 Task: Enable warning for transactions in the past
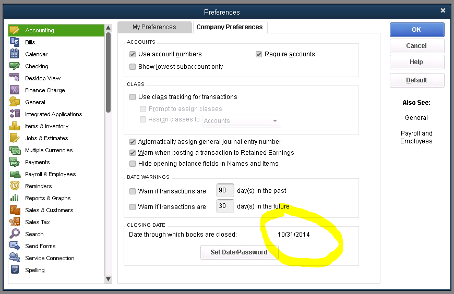pos(133,191)
